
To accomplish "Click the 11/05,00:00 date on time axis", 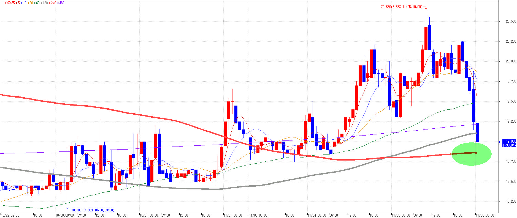I will 401,215.
